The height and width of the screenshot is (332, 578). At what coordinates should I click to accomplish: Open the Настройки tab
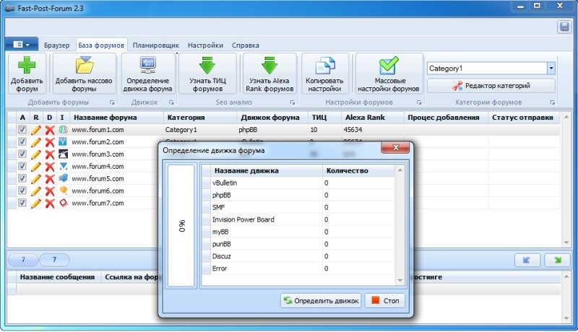coord(205,45)
